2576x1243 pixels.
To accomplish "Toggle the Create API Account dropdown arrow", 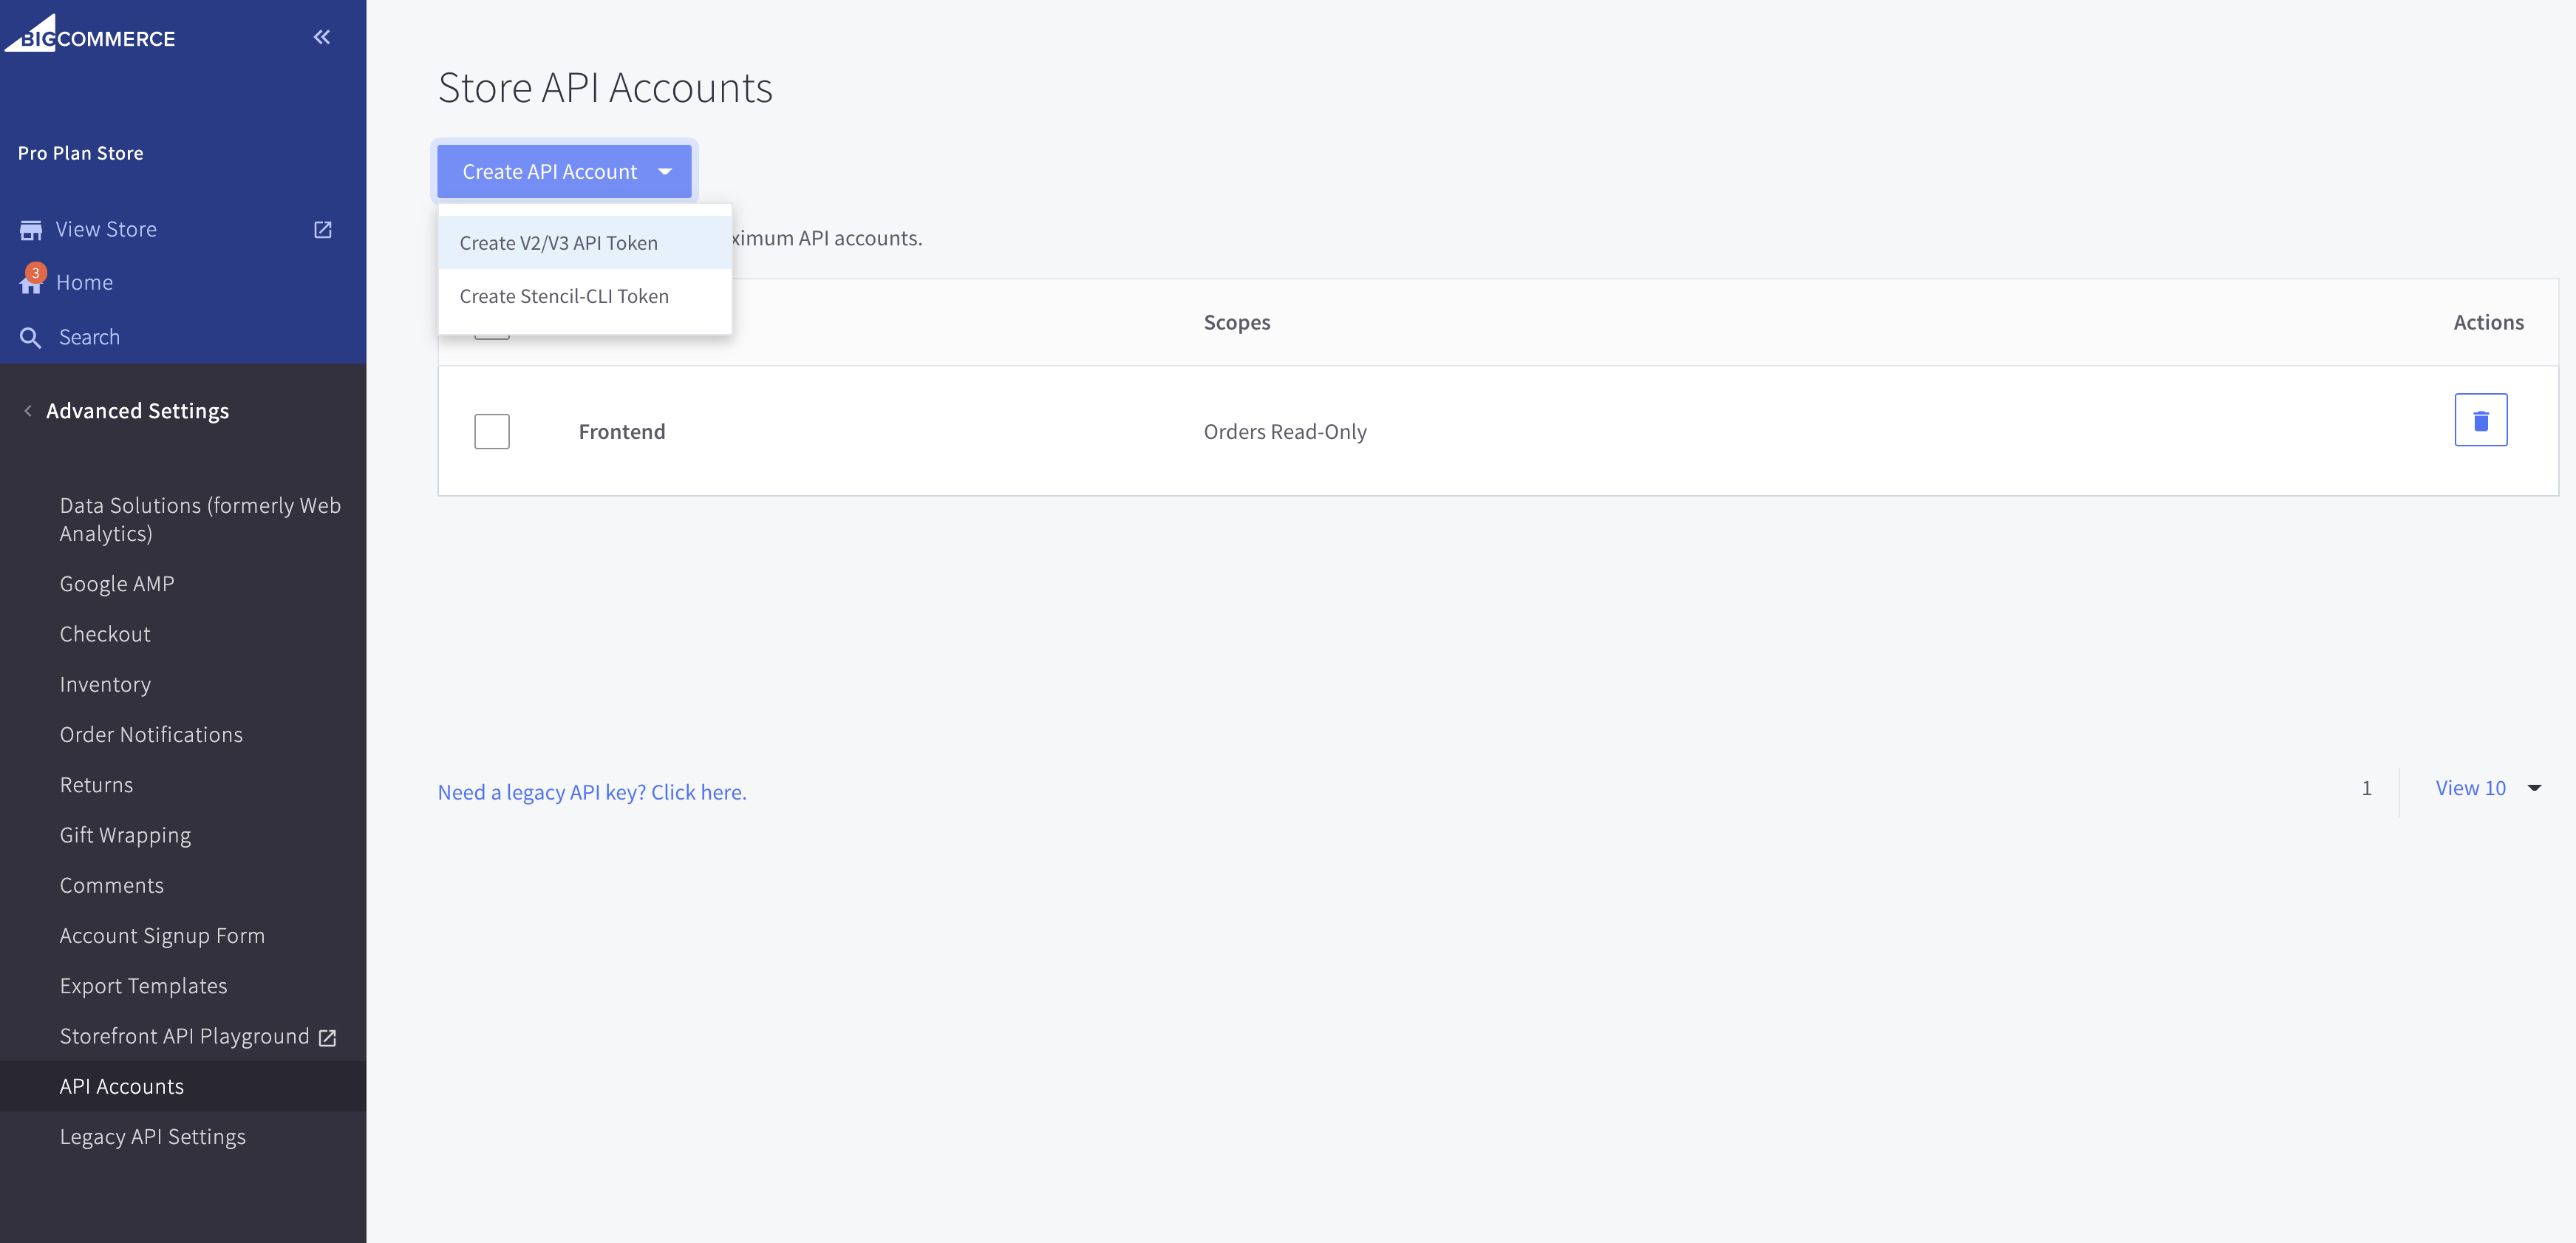I will point(665,172).
